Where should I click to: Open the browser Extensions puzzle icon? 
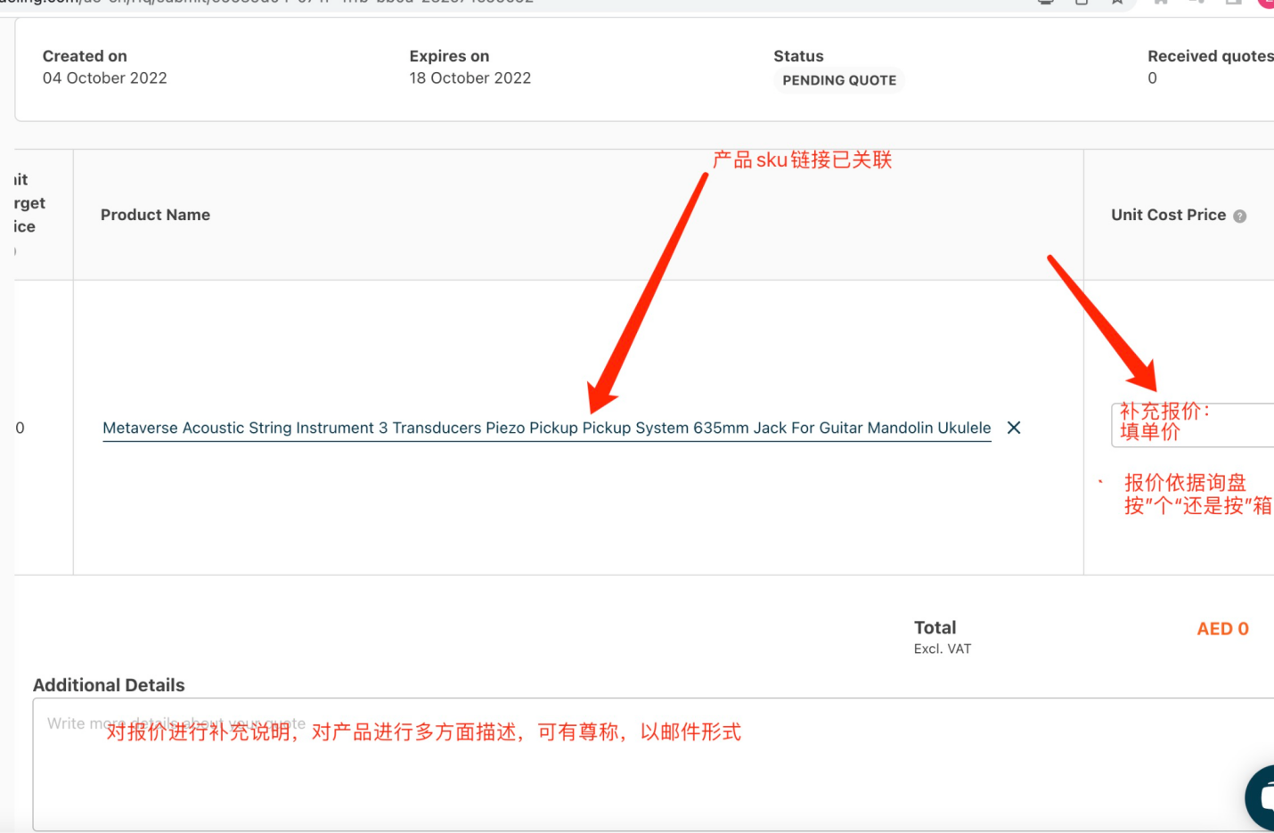[1160, 3]
